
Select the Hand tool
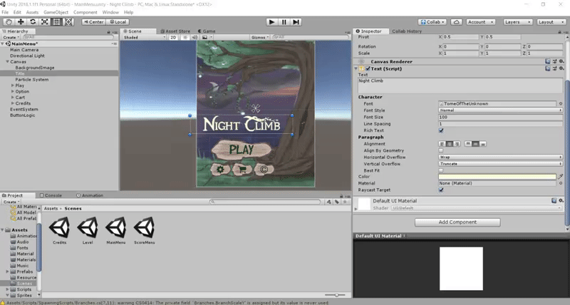[x=9, y=22]
